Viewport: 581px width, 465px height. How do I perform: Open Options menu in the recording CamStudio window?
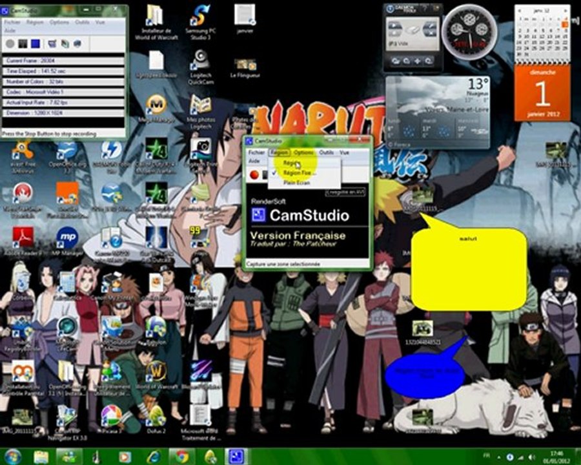59,22
